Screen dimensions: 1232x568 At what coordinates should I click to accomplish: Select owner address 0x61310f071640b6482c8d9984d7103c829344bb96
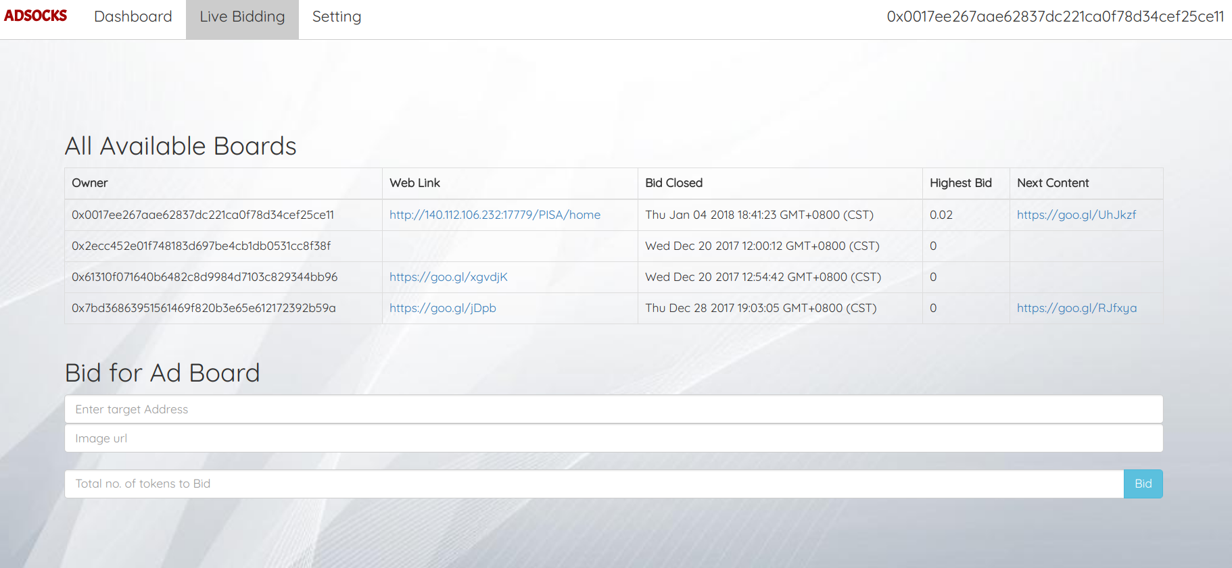coord(205,277)
